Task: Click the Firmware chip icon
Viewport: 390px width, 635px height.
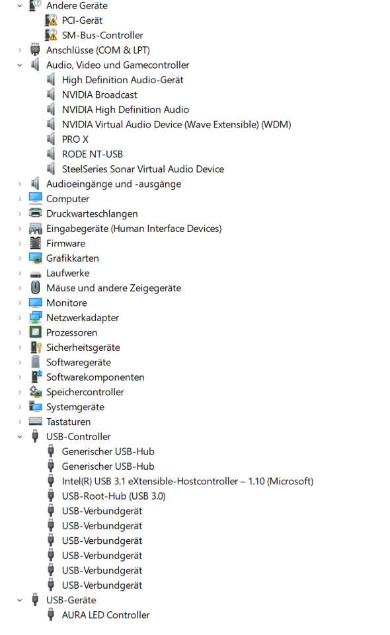Action: tap(36, 243)
